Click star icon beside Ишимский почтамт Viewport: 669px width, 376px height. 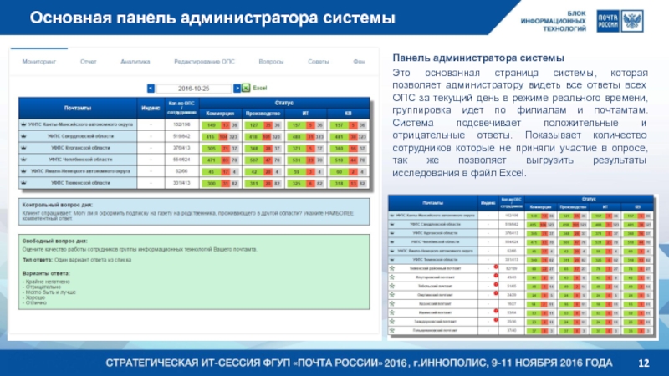(391, 312)
